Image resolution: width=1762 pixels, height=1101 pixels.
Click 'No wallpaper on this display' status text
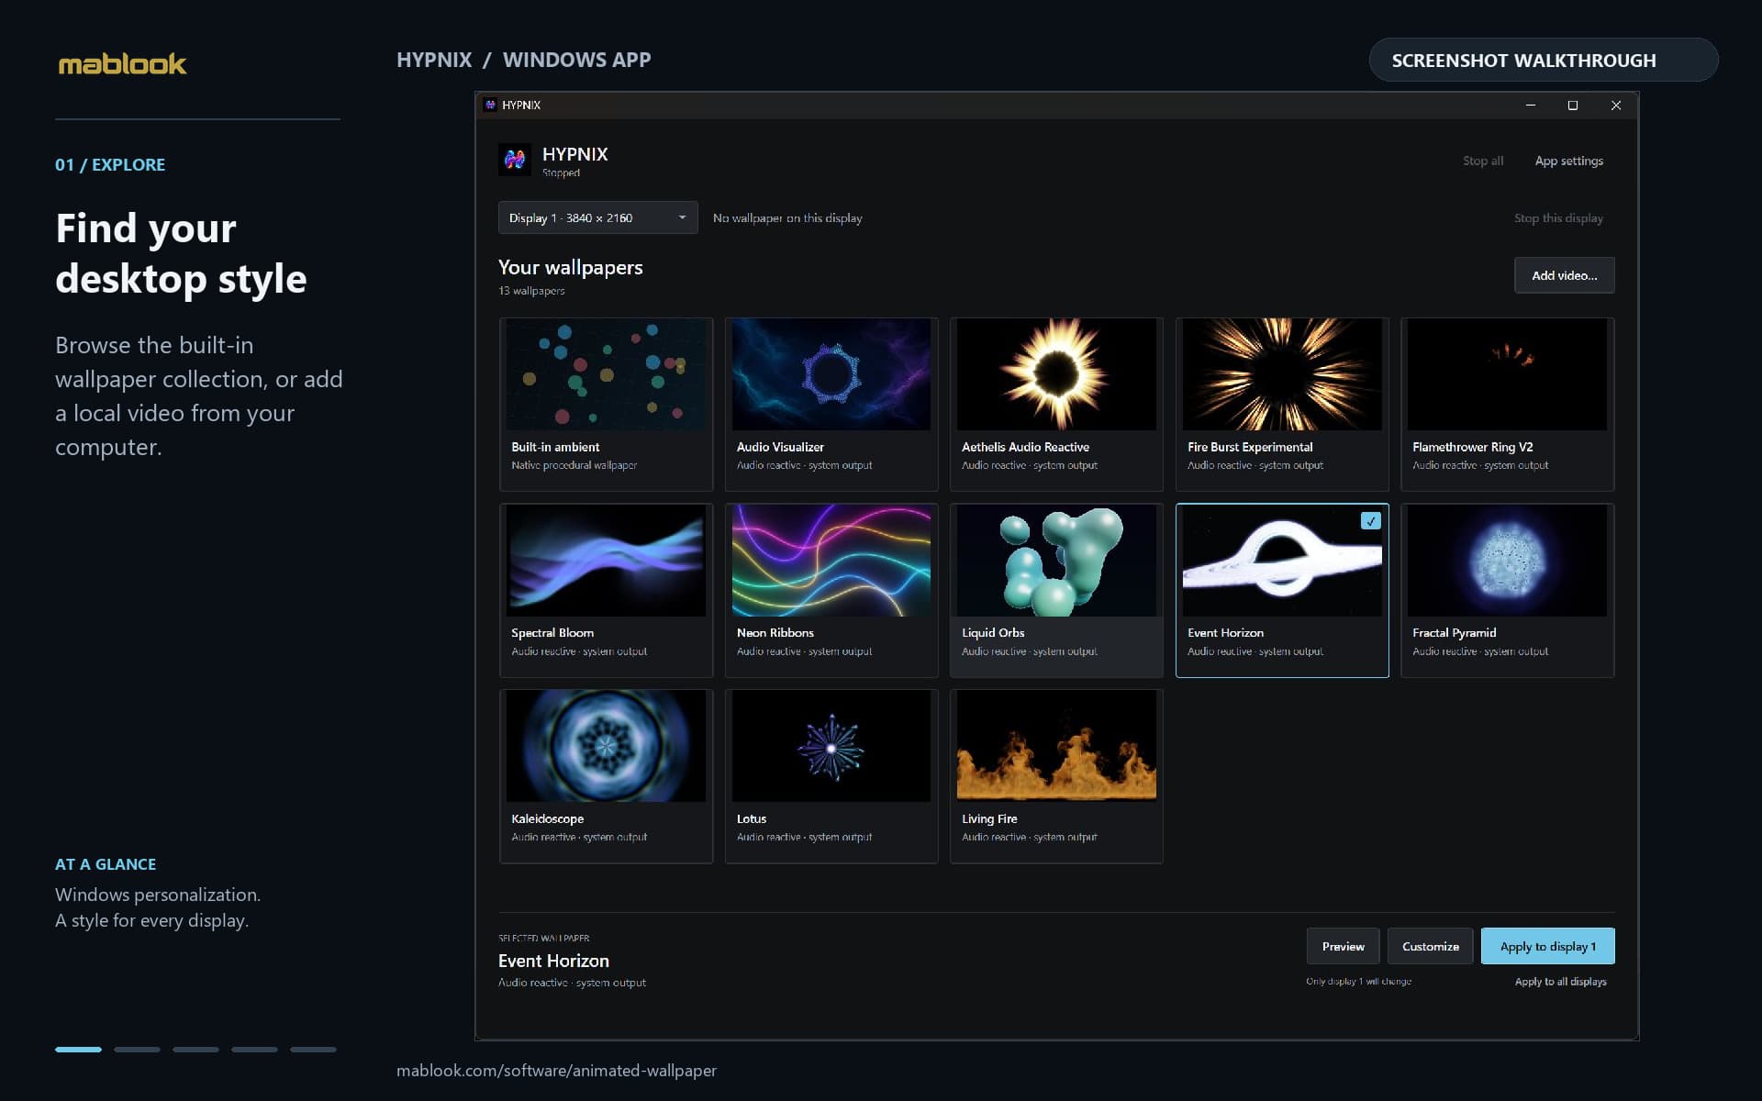(x=787, y=218)
